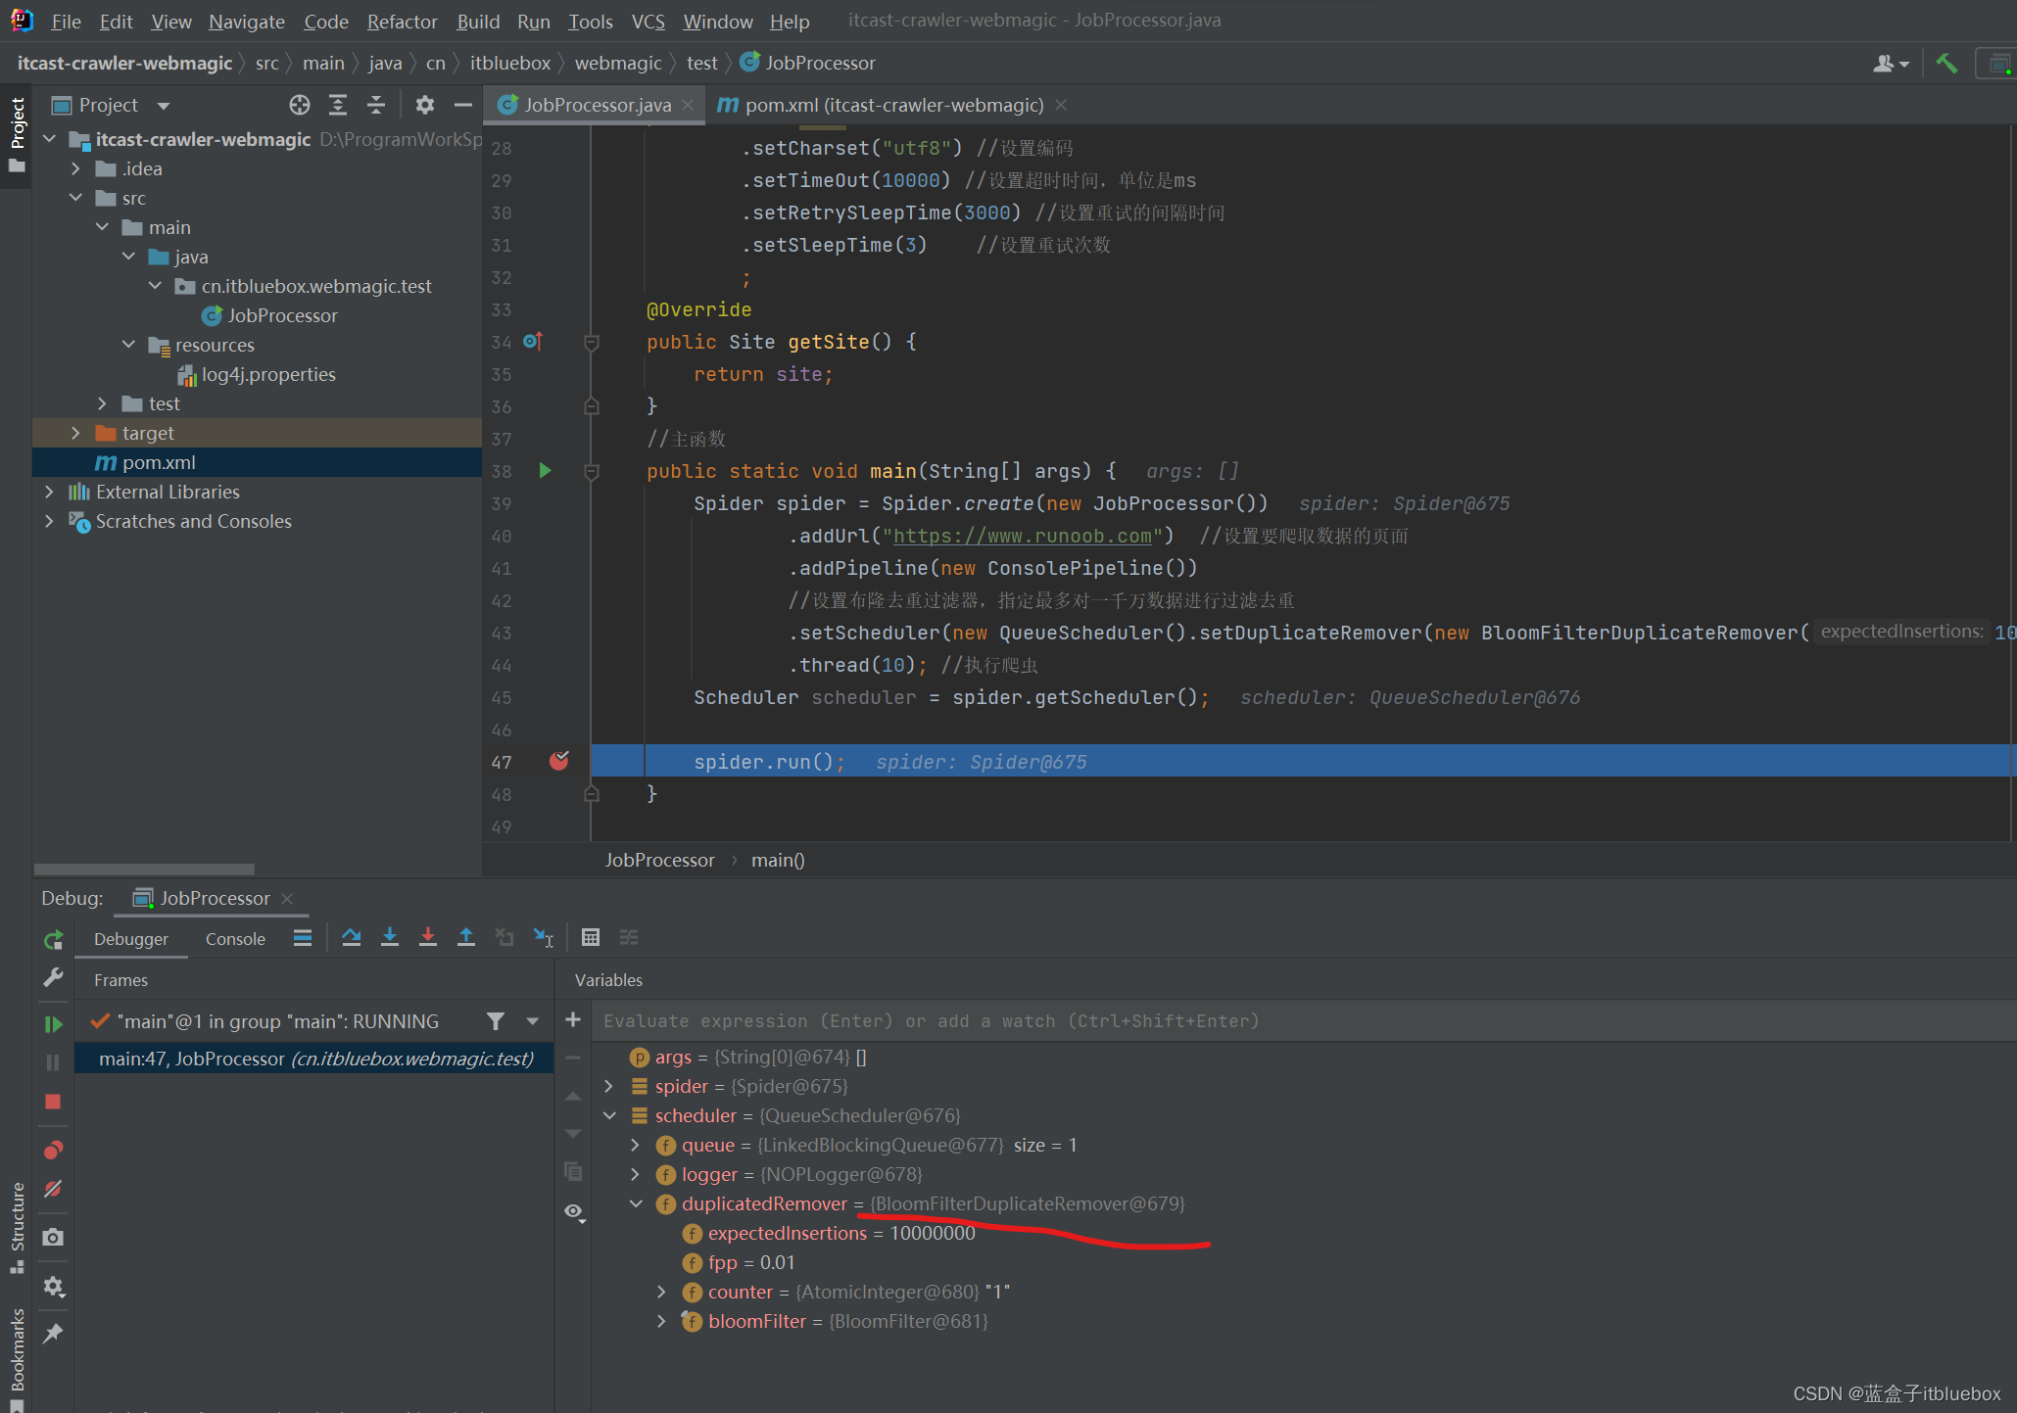Image resolution: width=2017 pixels, height=1413 pixels.
Task: Expand the spider variable node
Action: point(608,1086)
